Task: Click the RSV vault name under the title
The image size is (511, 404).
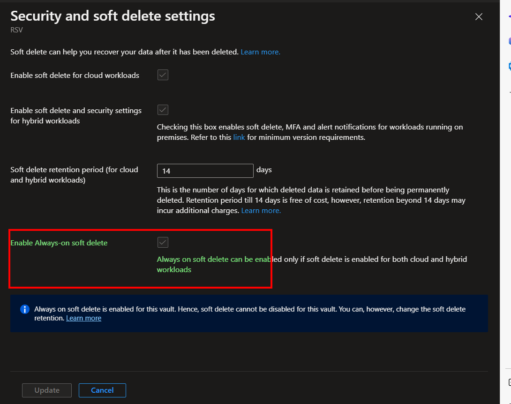Action: click(16, 30)
